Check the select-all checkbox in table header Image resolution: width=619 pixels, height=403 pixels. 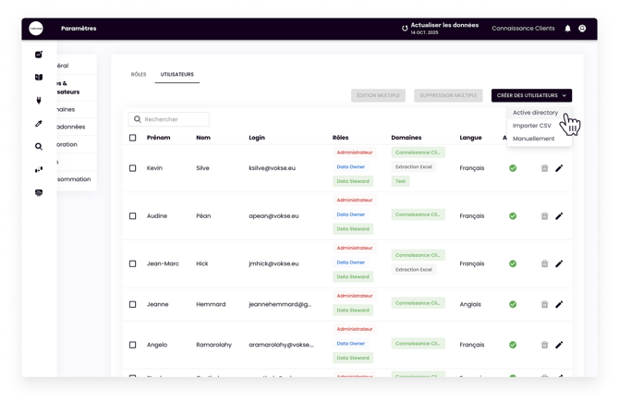pos(133,138)
